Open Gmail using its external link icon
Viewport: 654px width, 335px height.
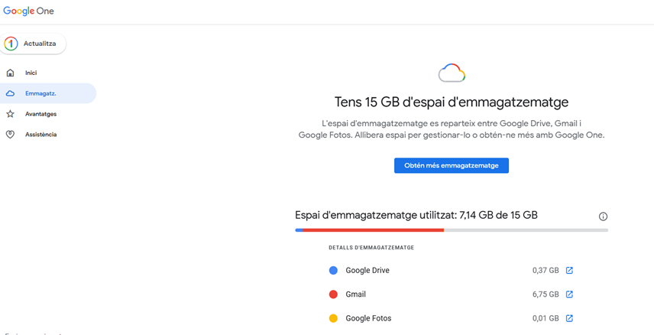(569, 294)
